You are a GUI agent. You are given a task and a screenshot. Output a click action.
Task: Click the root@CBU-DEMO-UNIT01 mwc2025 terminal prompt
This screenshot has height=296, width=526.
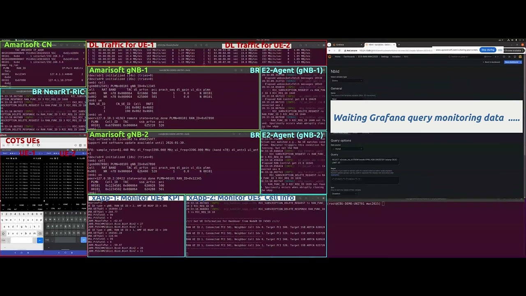pyautogui.click(x=355, y=203)
